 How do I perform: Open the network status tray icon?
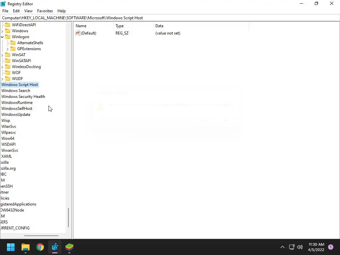(x=292, y=247)
